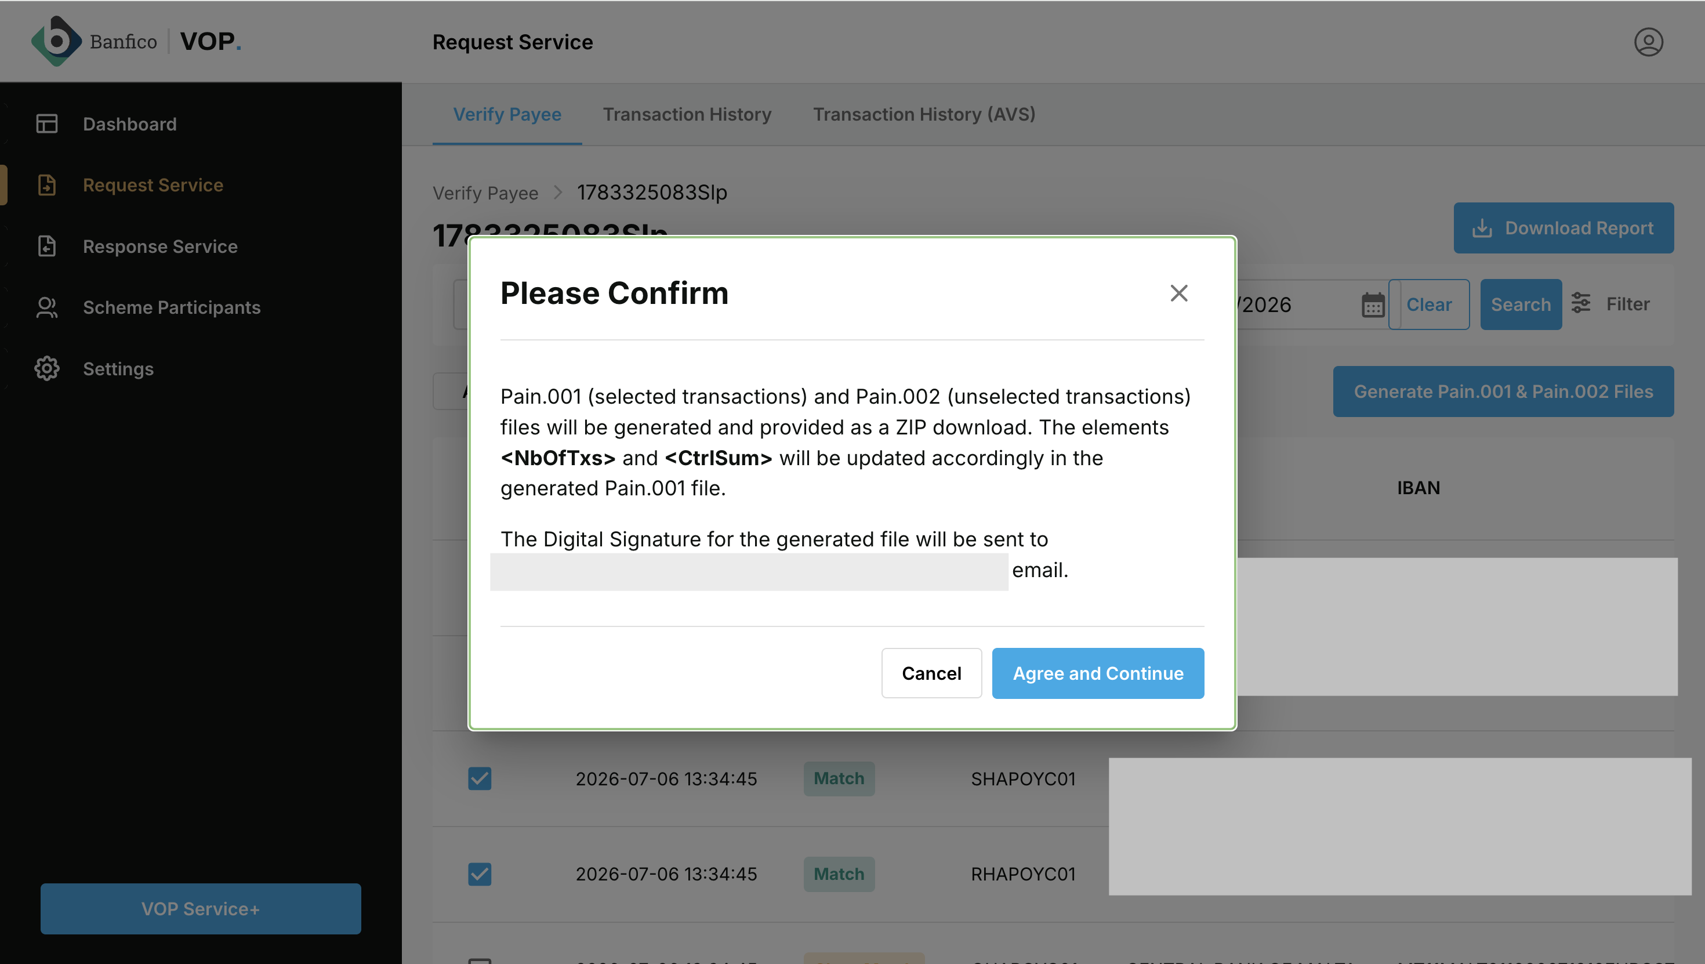Click the Scheme Participants people icon
Screen dimensions: 1705x964
pos(47,307)
